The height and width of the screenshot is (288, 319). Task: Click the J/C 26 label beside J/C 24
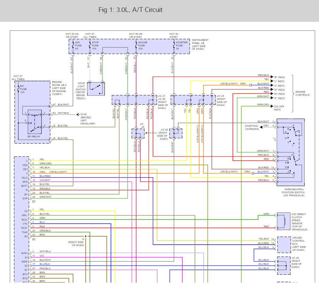tap(163, 134)
